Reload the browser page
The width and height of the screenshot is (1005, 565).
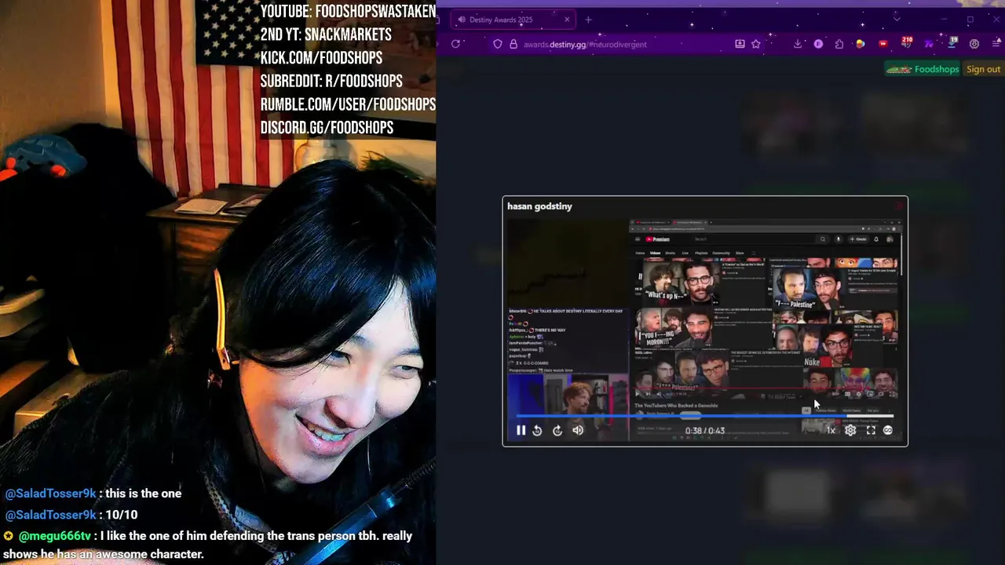pos(455,44)
